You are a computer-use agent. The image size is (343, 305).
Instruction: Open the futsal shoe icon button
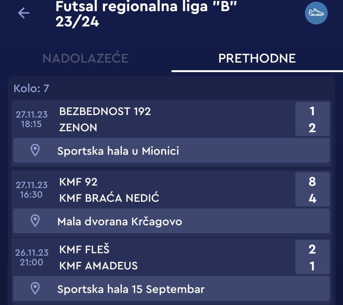click(316, 13)
